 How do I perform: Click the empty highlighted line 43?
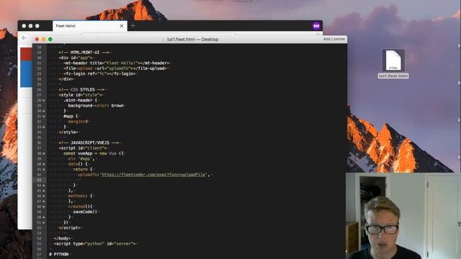click(x=189, y=180)
